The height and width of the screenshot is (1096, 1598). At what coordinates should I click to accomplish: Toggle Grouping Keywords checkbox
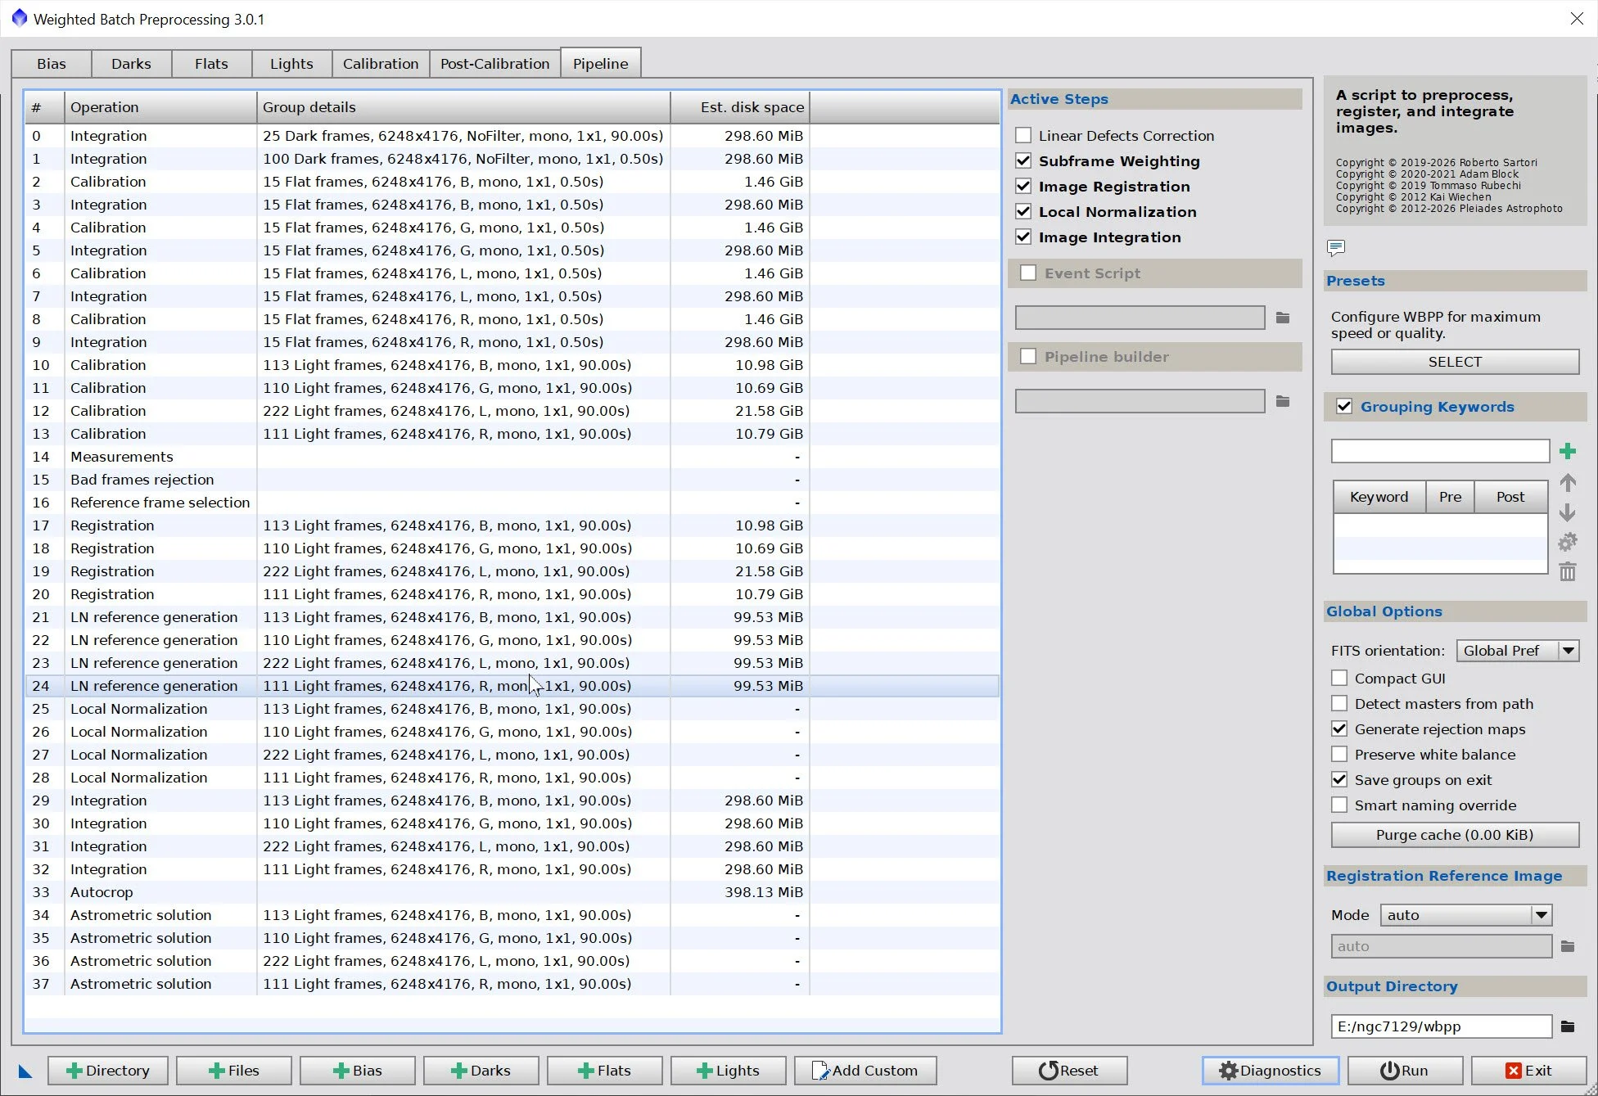[x=1344, y=407]
